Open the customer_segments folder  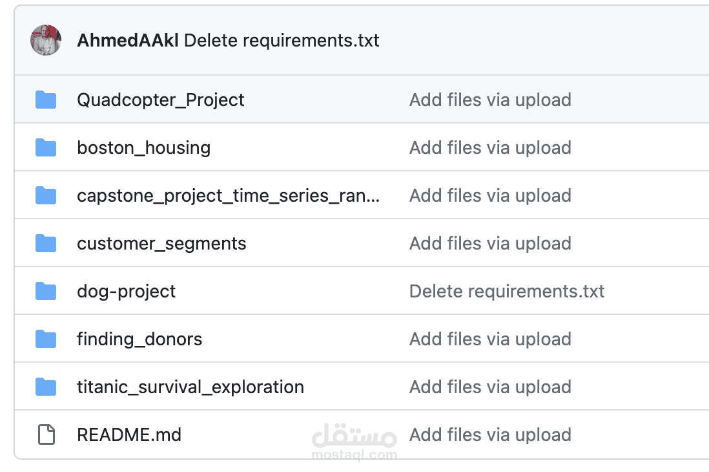pyautogui.click(x=161, y=243)
